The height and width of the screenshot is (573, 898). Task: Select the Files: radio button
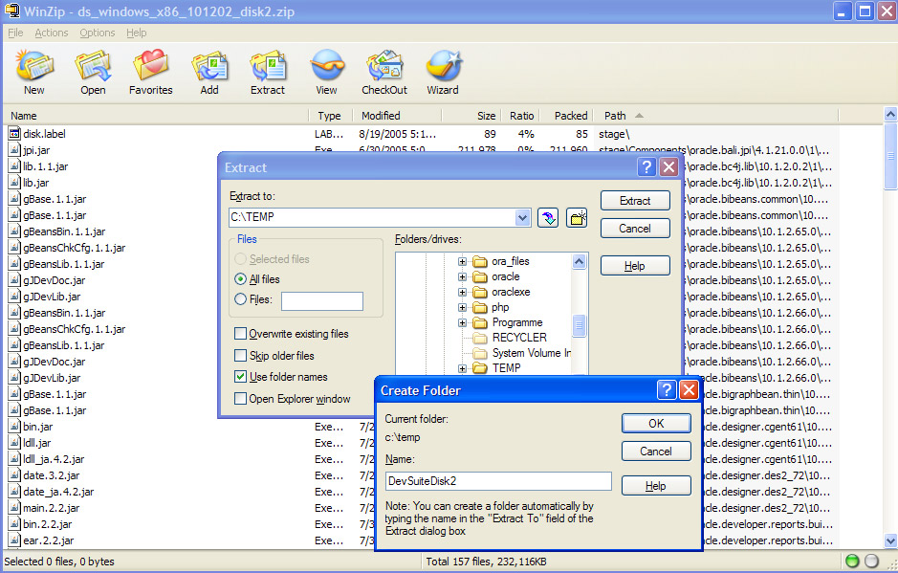241,299
